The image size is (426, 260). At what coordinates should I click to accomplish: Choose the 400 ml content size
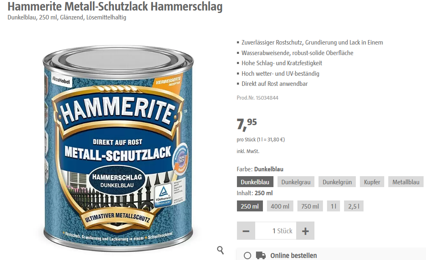click(280, 206)
